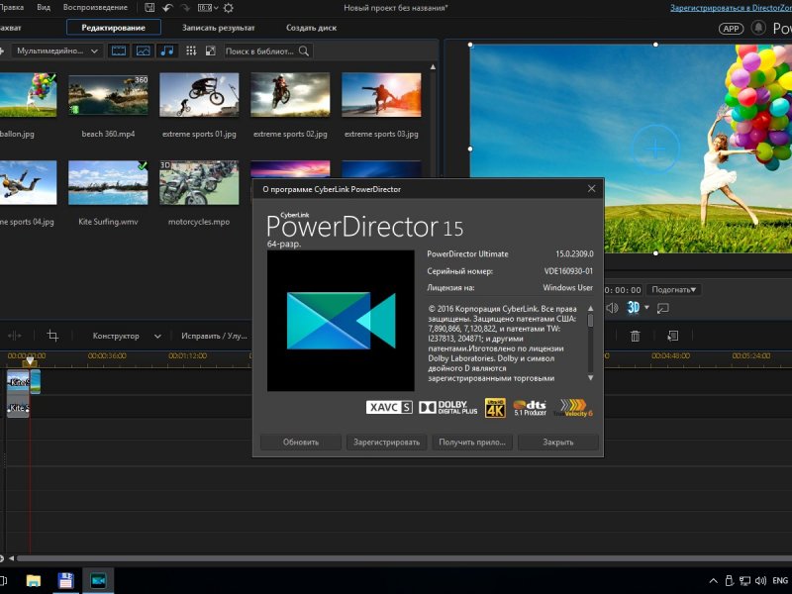Image resolution: width=792 pixels, height=594 pixels.
Task: Undock the preview window
Action: tap(662, 308)
